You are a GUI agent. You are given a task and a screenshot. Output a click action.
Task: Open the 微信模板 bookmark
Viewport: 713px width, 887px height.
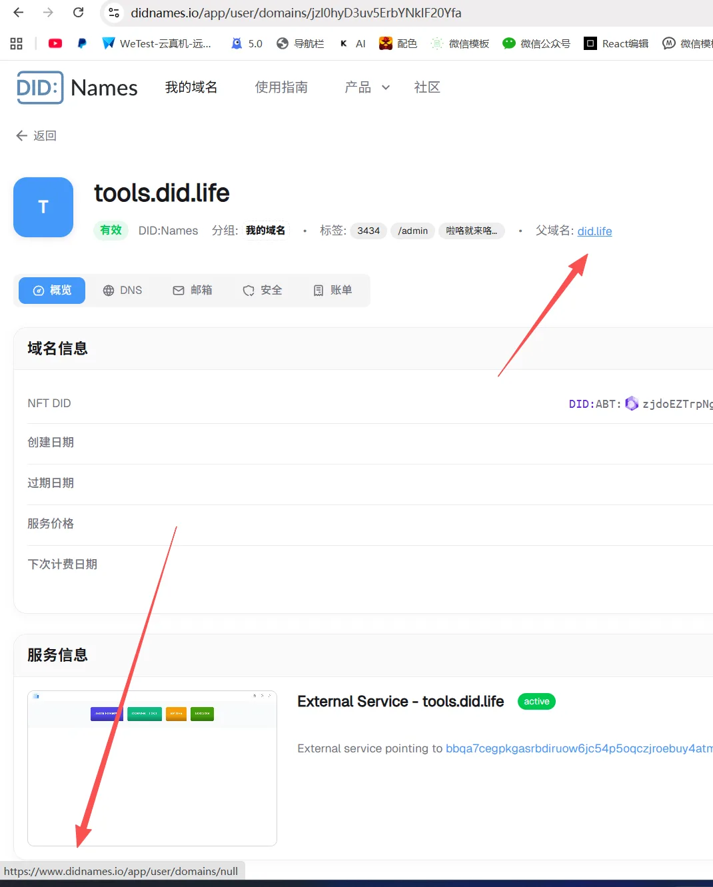point(460,43)
